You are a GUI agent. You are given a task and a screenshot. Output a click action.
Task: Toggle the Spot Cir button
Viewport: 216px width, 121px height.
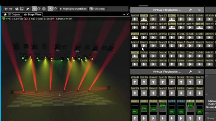point(199,82)
